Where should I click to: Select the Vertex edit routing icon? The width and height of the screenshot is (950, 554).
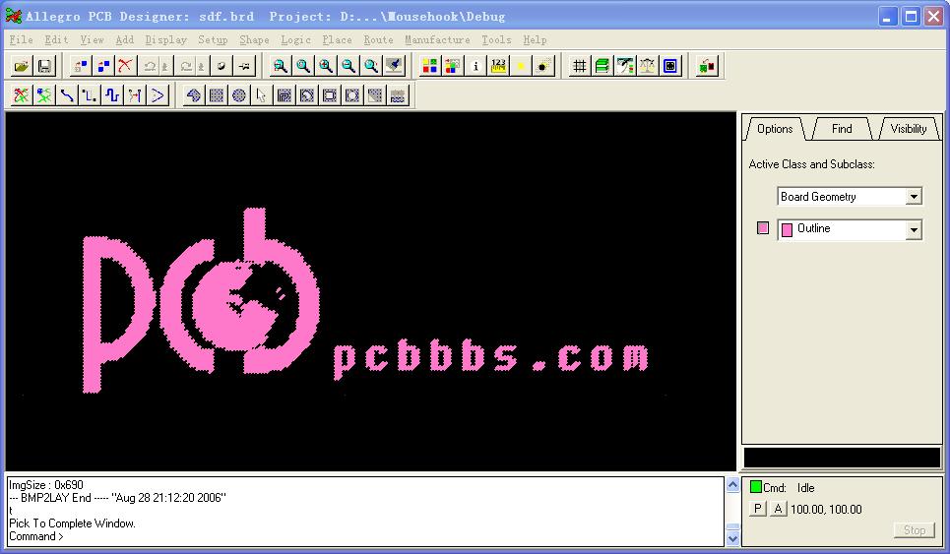135,95
